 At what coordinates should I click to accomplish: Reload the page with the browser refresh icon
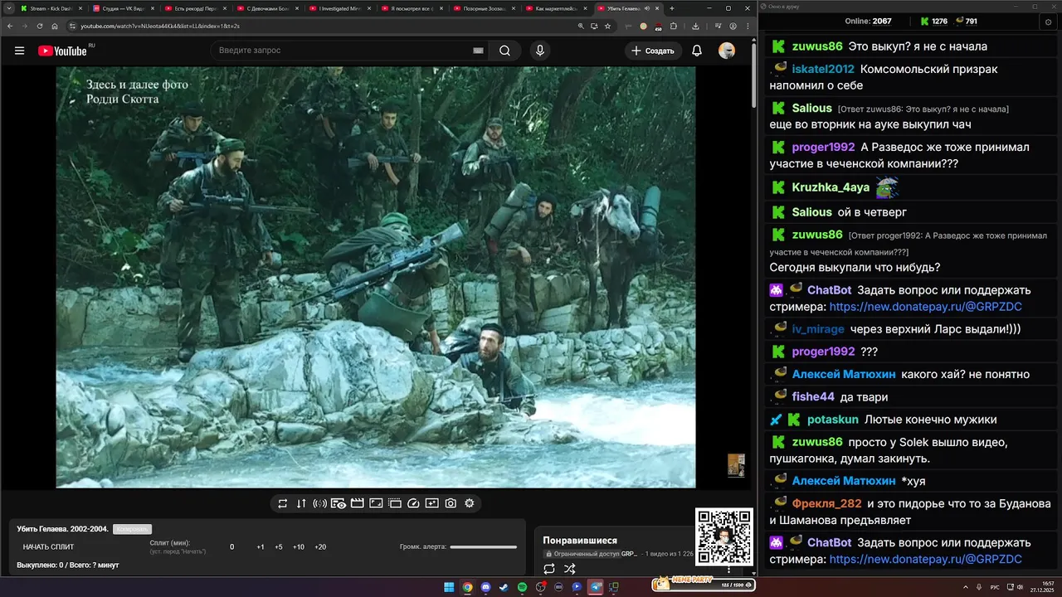click(x=39, y=26)
